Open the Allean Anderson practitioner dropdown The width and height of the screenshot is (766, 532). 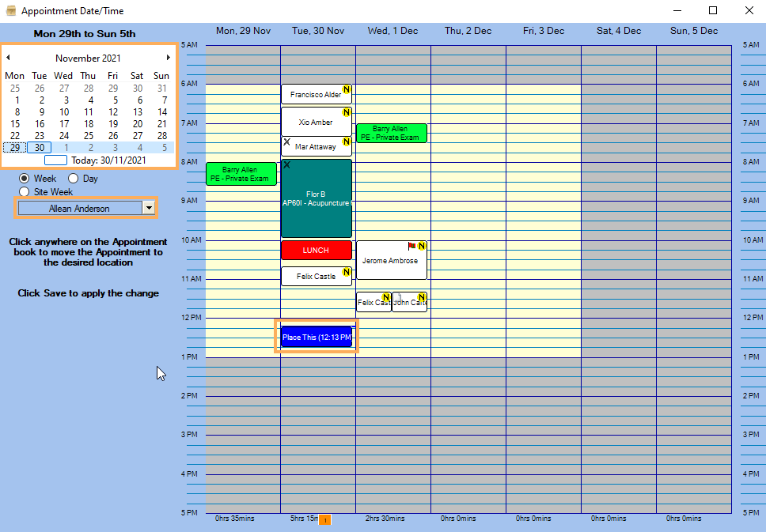pyautogui.click(x=149, y=209)
